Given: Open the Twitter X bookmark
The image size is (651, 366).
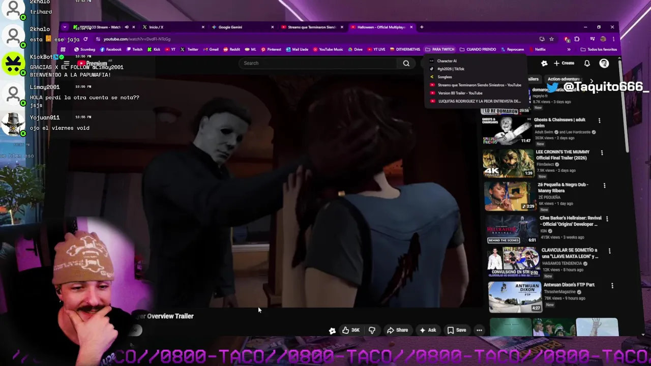Looking at the screenshot, I should pos(189,49).
